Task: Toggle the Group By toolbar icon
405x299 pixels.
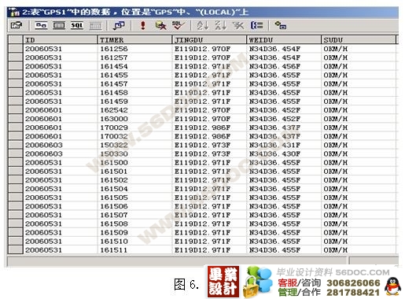Action: (x=256, y=25)
